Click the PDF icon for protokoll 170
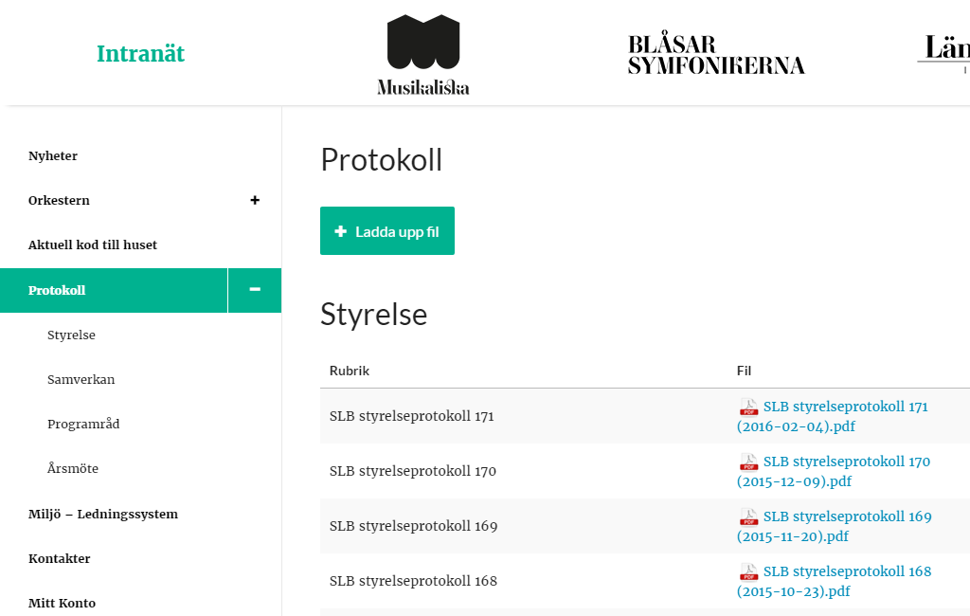Viewport: 970px width, 616px height. (748, 462)
